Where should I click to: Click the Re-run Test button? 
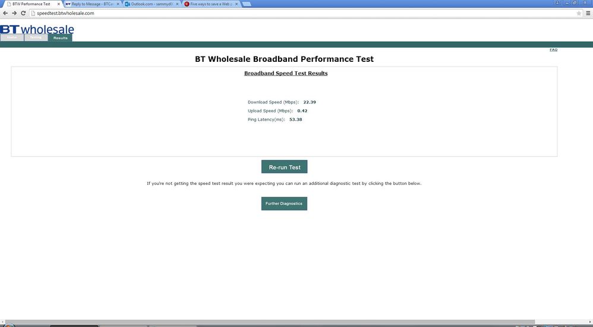coord(285,167)
